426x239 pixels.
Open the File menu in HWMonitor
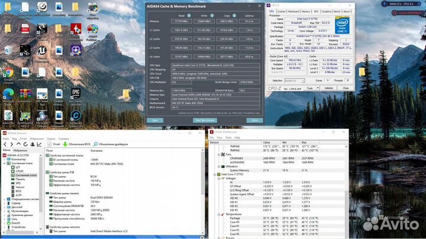coord(212,137)
